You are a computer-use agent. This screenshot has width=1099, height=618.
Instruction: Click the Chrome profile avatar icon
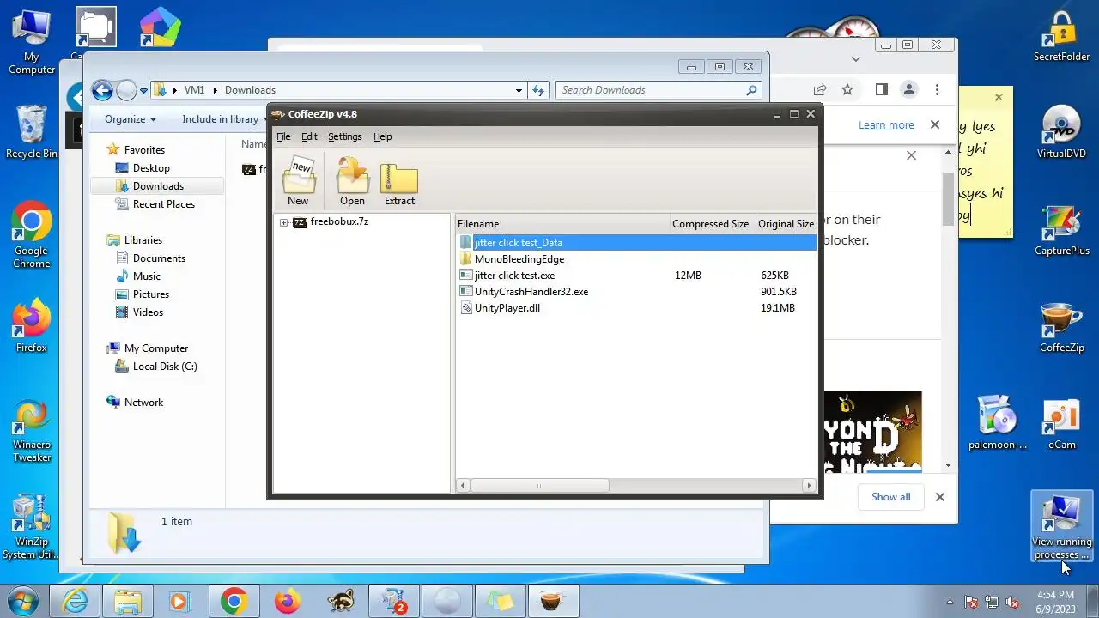pos(908,89)
